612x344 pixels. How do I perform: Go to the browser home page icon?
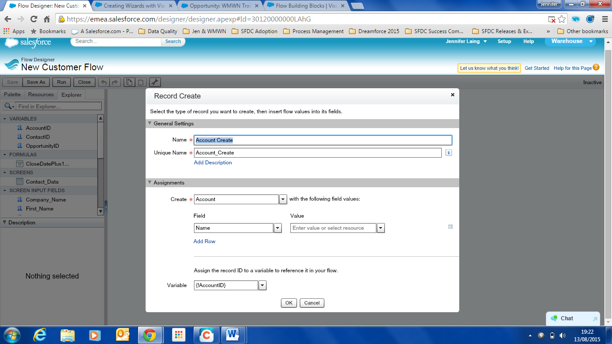tap(47, 19)
